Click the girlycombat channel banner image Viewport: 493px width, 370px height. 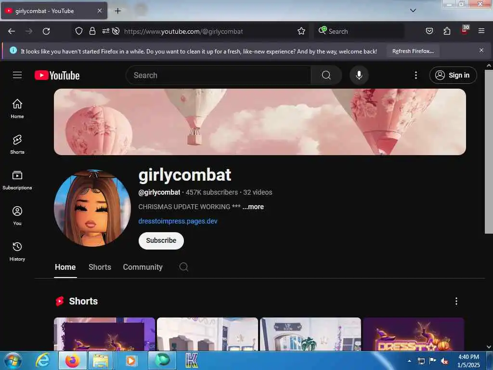point(259,122)
